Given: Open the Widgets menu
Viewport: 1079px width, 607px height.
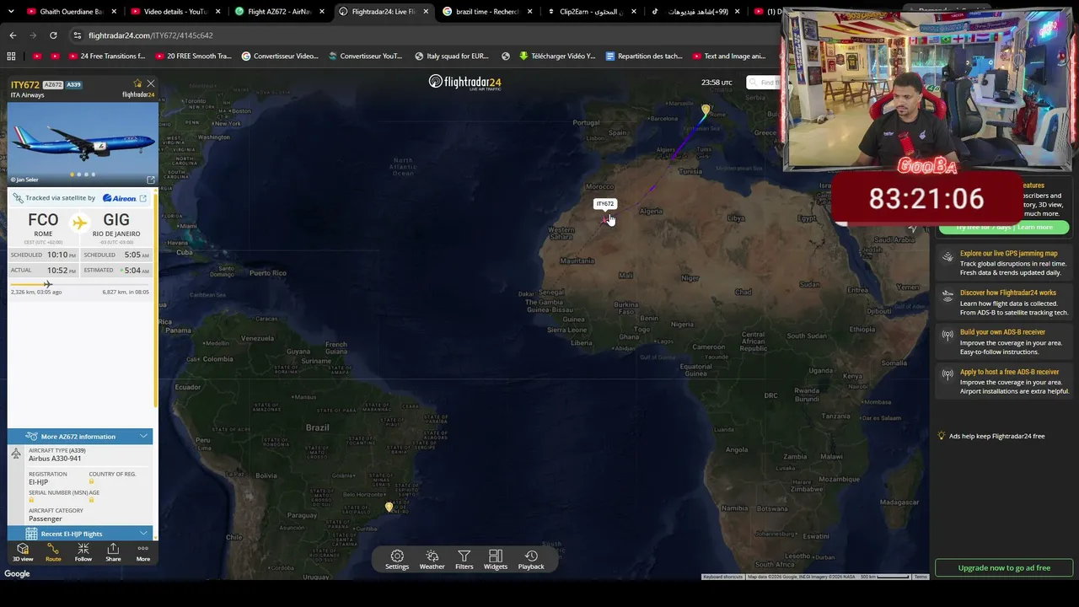Looking at the screenshot, I should [496, 560].
